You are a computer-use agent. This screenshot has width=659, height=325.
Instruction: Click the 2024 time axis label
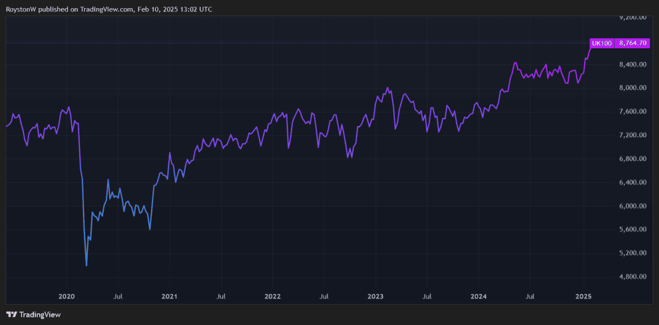(479, 296)
